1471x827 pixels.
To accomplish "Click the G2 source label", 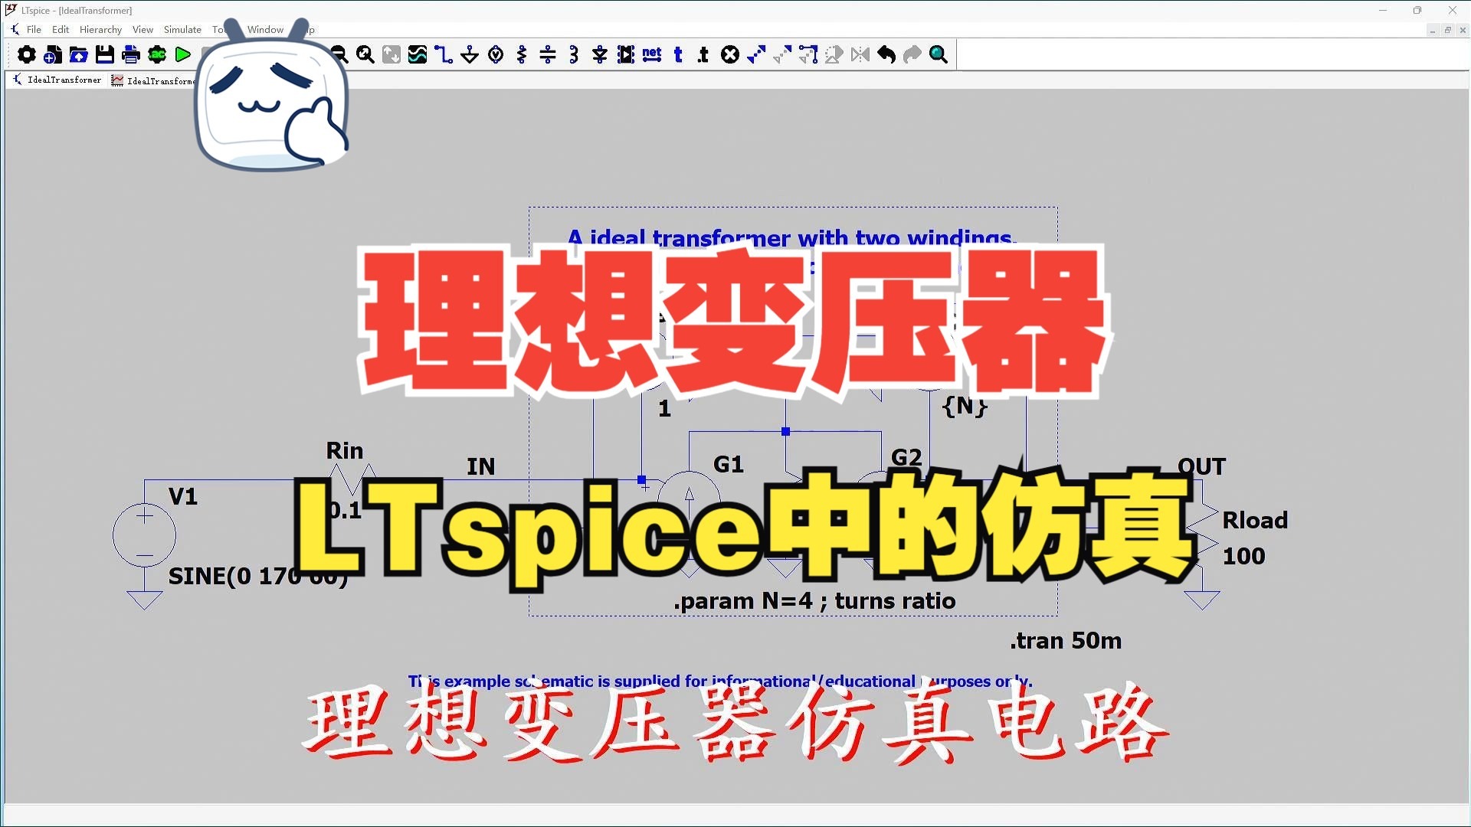I will [906, 457].
